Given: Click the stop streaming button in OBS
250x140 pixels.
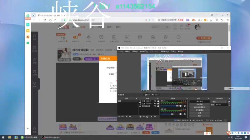Looking at the screenshot, I should pyautogui.click(x=199, y=102).
